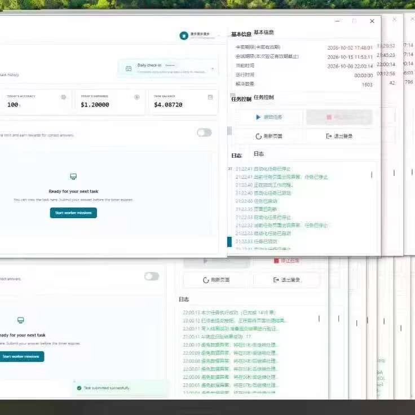
Task: Open the task history link
Action: [x=10, y=75]
